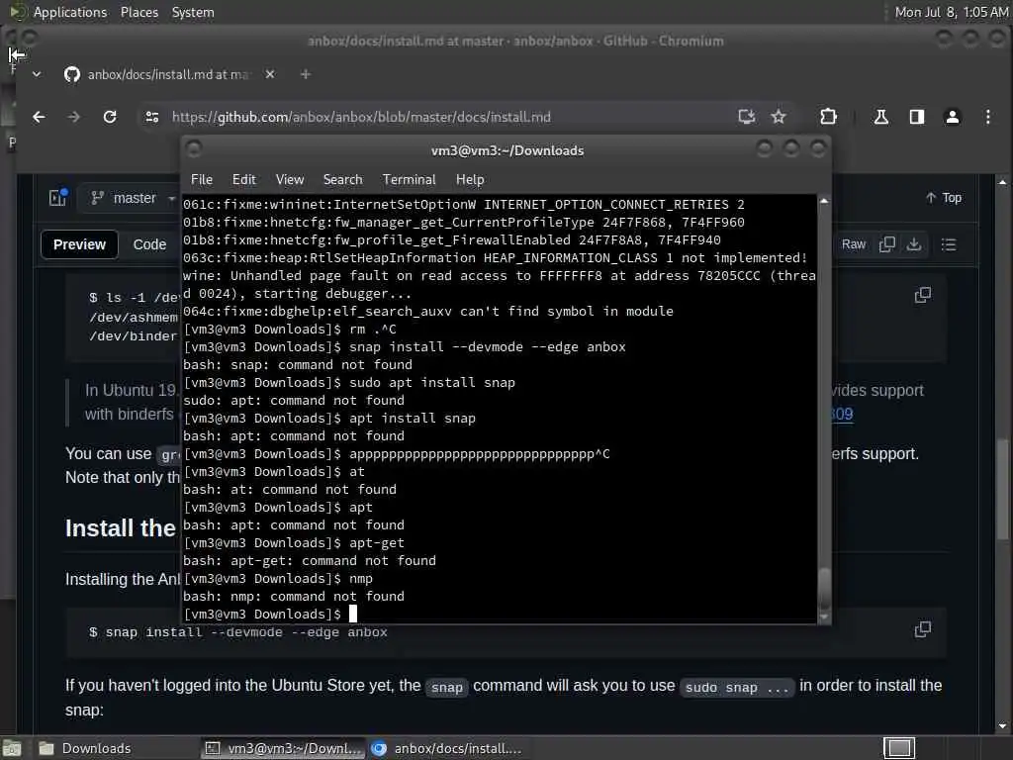1013x760 pixels.
Task: Click the workspace switcher box
Action: (x=899, y=748)
